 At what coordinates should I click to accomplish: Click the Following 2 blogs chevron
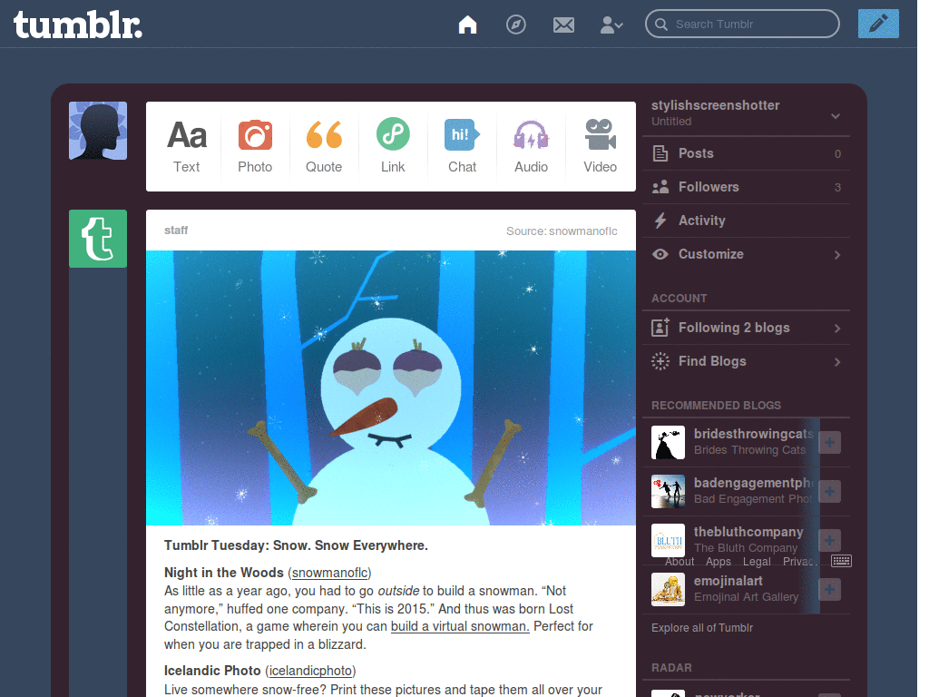pyautogui.click(x=837, y=329)
